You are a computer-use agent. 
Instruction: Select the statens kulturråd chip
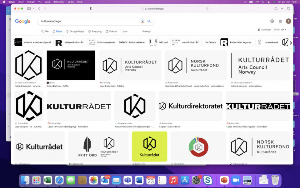[x=70, y=42]
